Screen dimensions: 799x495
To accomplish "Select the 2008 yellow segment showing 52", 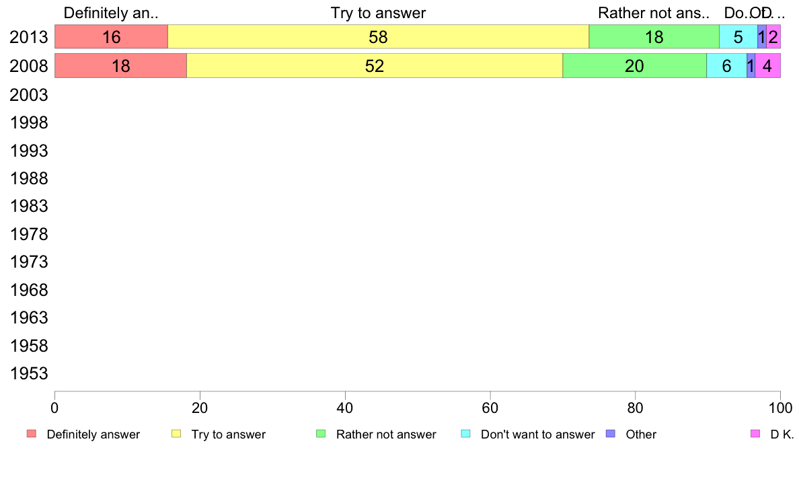I will point(375,66).
